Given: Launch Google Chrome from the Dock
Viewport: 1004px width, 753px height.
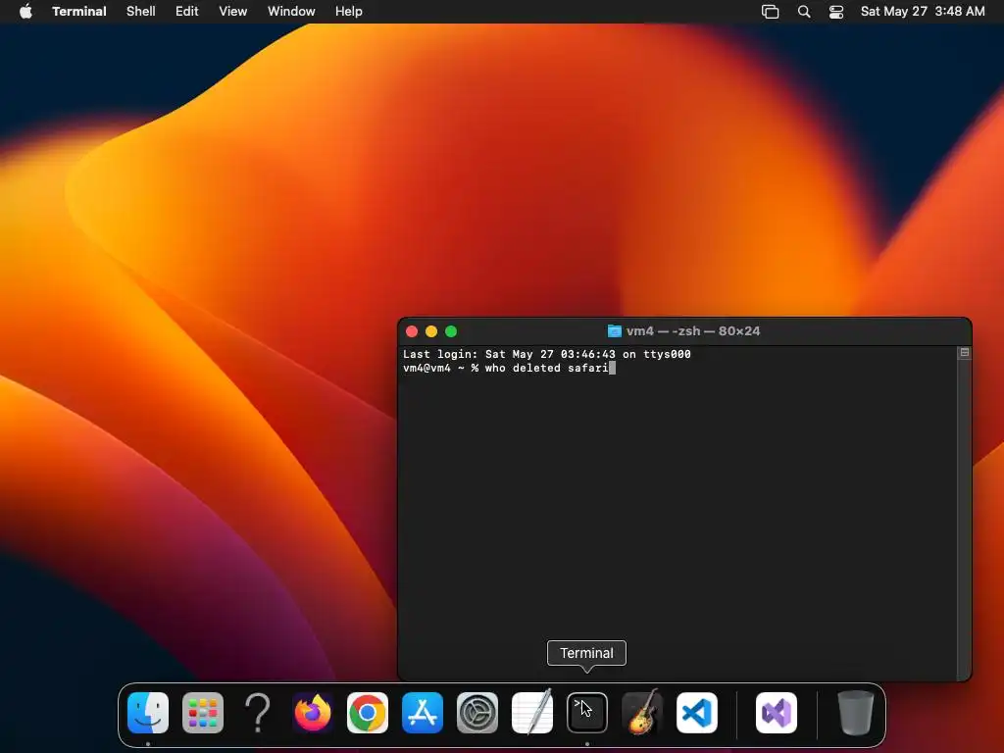Looking at the screenshot, I should pos(368,713).
